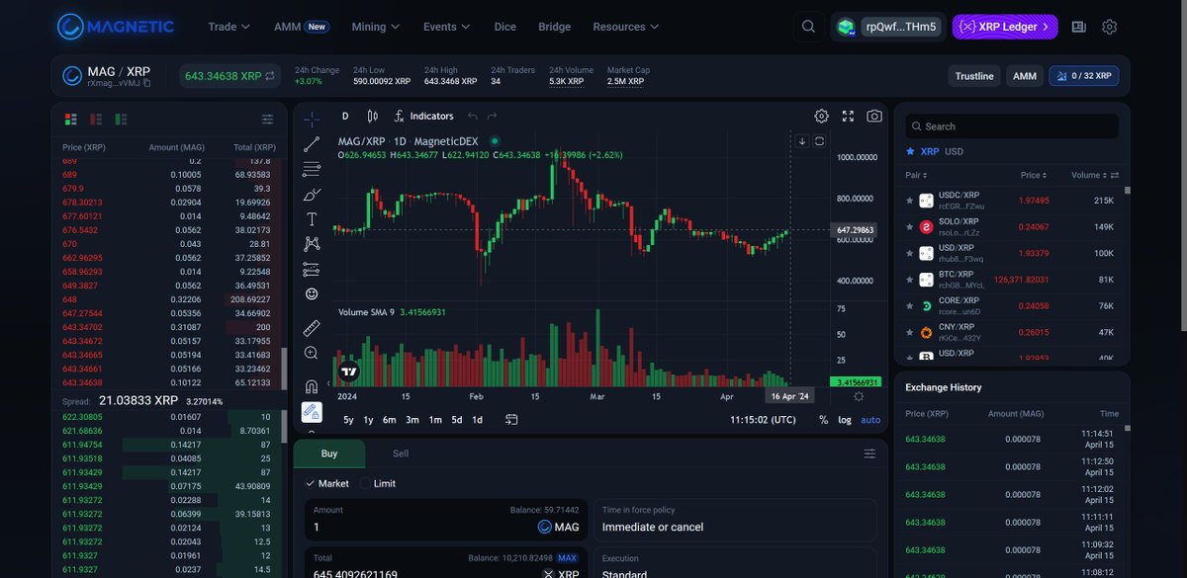Open the chart patterns tool
Image resolution: width=1187 pixels, height=578 pixels.
tap(312, 244)
